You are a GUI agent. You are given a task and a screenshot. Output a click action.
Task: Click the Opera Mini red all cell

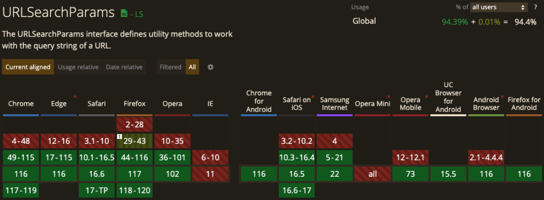pos(372,174)
